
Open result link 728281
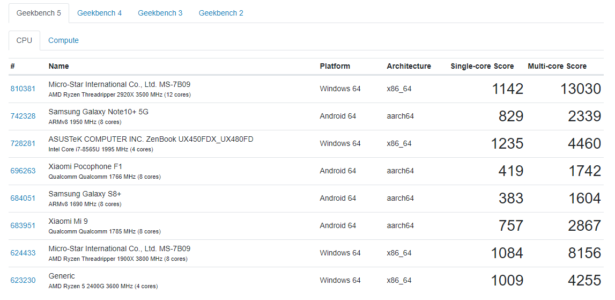[23, 143]
